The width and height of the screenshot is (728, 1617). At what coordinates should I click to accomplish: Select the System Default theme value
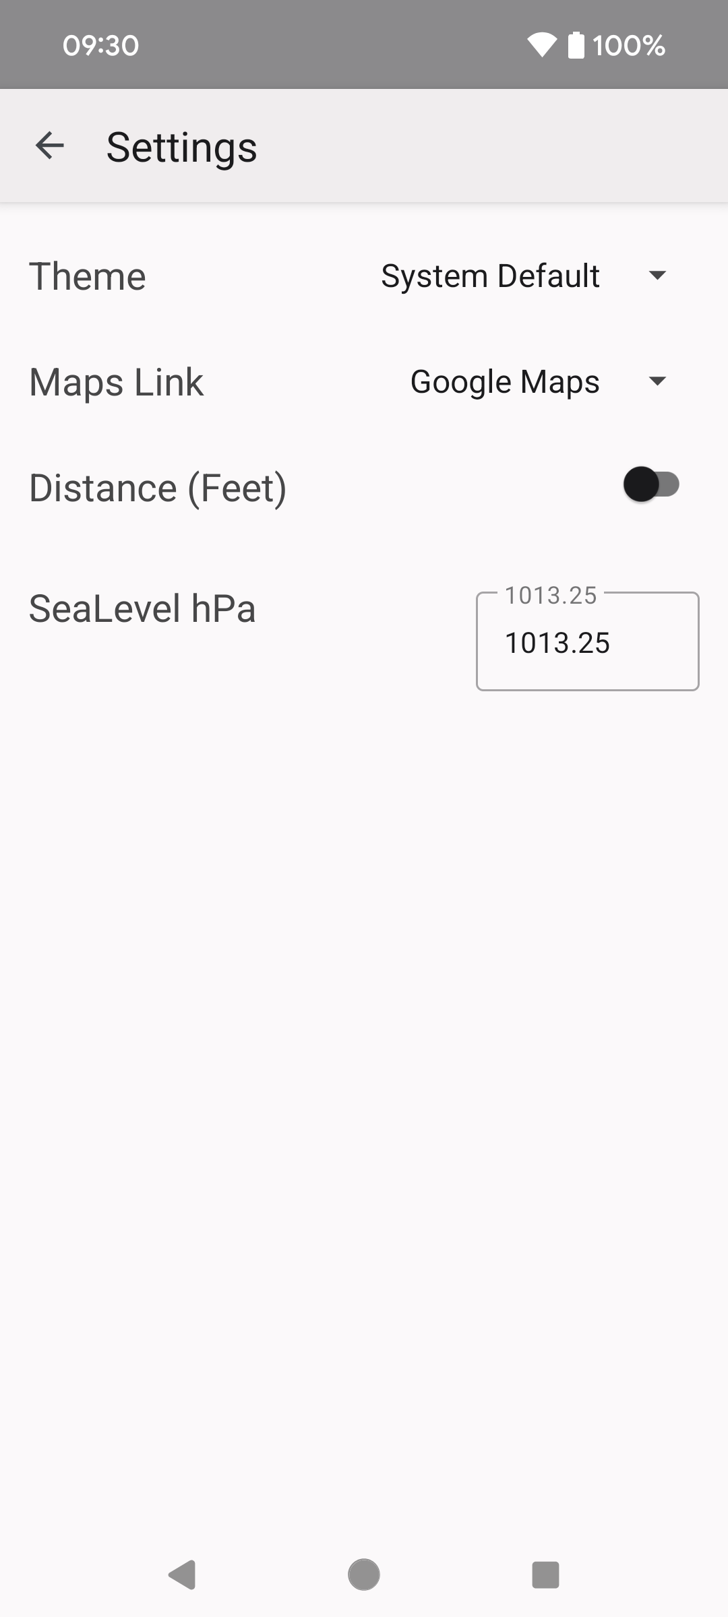click(490, 276)
